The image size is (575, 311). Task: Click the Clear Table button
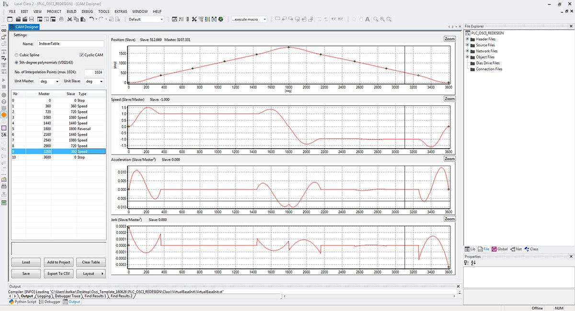pyautogui.click(x=92, y=262)
